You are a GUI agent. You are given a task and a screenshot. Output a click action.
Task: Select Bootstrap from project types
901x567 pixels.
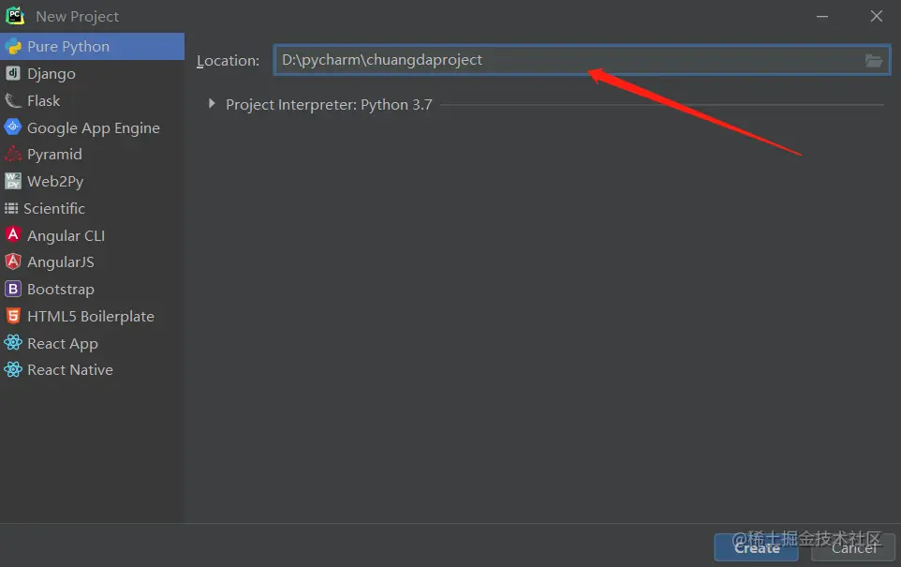[60, 290]
